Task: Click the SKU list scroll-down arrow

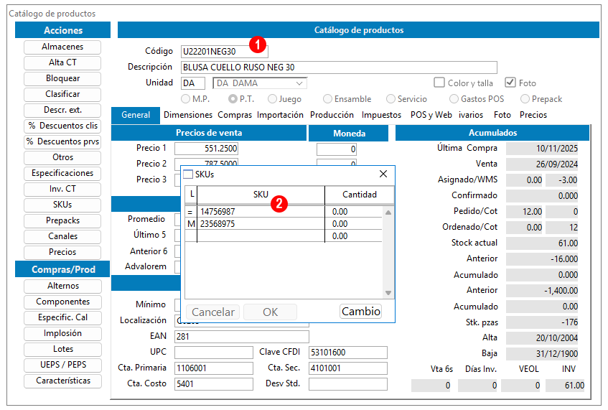Action: (x=388, y=293)
